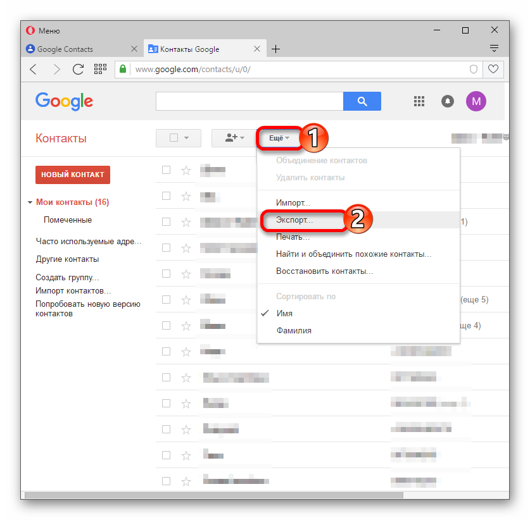Image resolution: width=530 pixels, height=520 pixels.
Task: Click the horizontal scrollbar at bottom
Action: [214, 495]
